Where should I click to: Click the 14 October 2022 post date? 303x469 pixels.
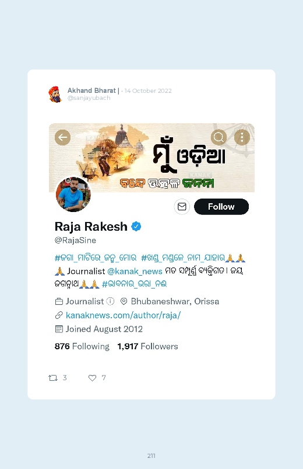[x=148, y=91]
